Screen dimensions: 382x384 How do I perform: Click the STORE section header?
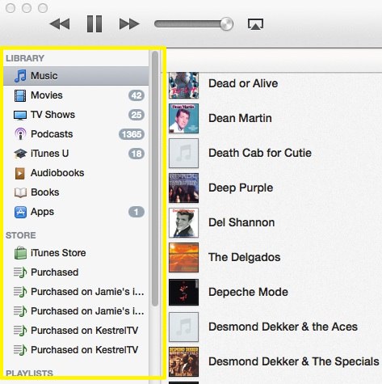click(x=21, y=235)
